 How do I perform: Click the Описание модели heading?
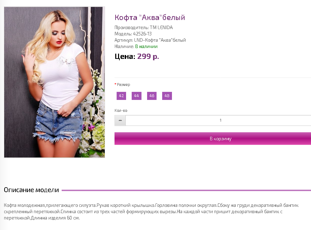coord(31,190)
